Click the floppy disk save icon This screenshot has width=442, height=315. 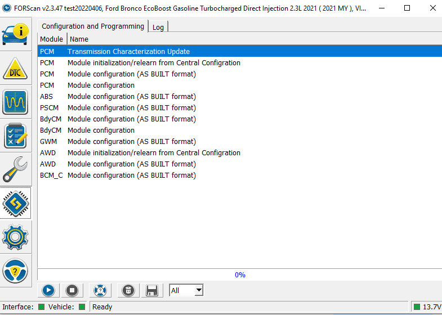pos(152,290)
